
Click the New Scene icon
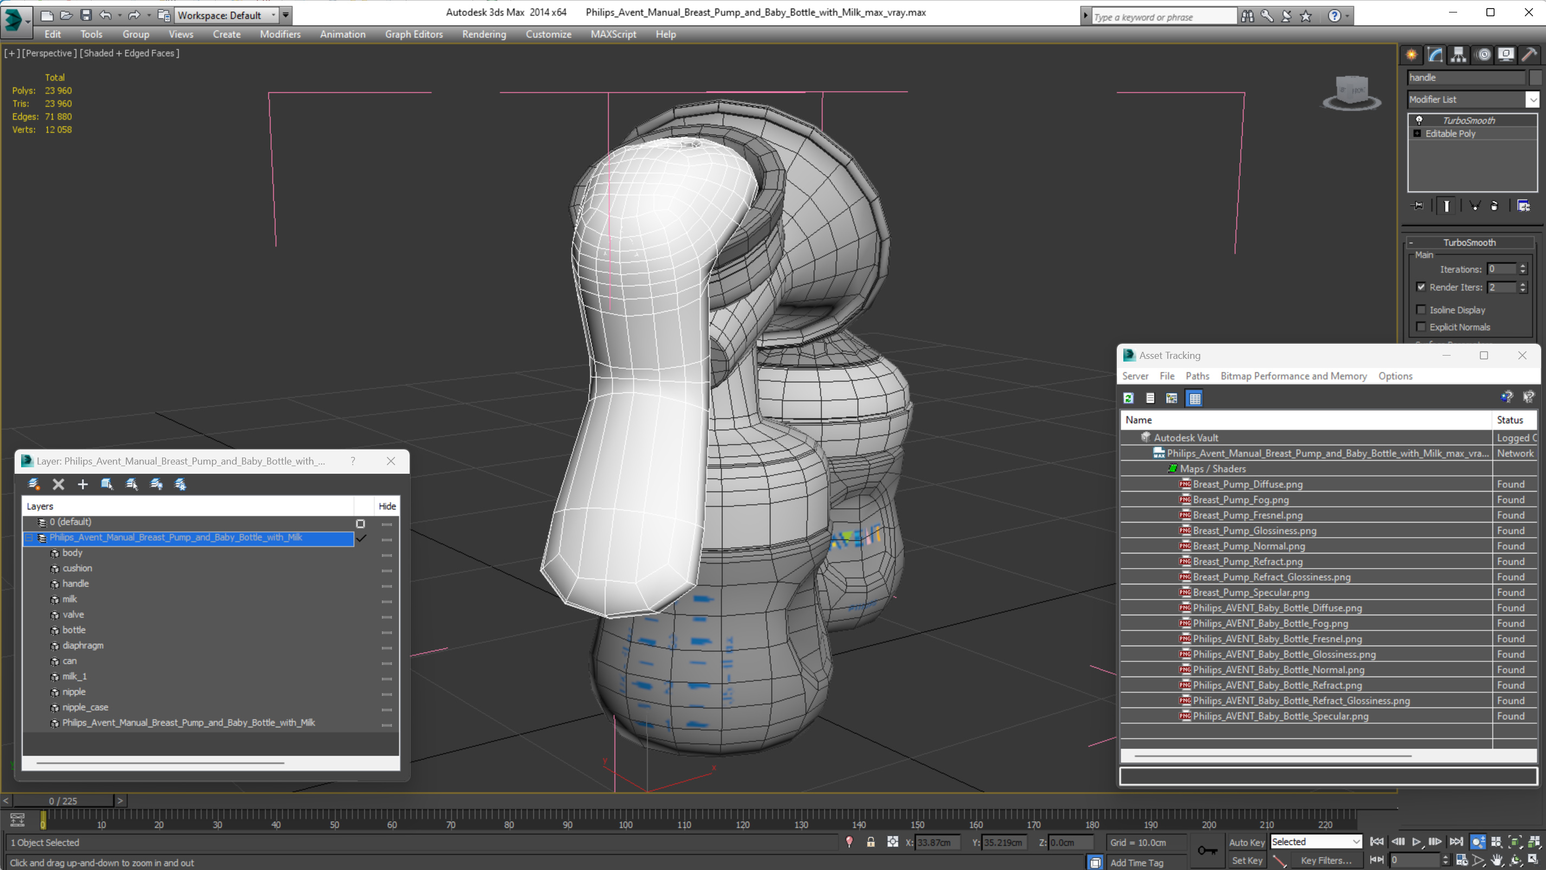pyautogui.click(x=46, y=15)
